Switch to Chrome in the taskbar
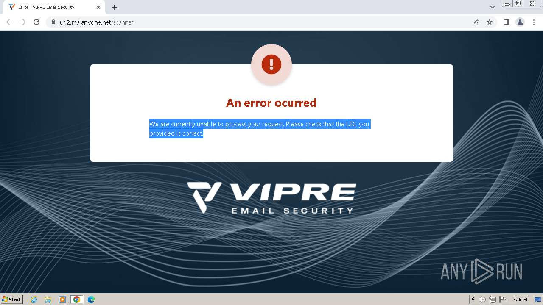Screen dimensions: 543x305 pos(77,299)
